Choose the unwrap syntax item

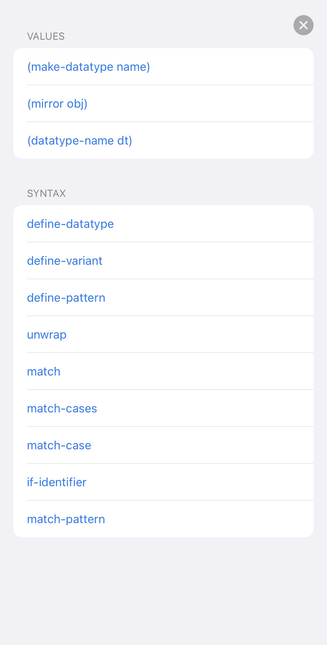[163, 334]
